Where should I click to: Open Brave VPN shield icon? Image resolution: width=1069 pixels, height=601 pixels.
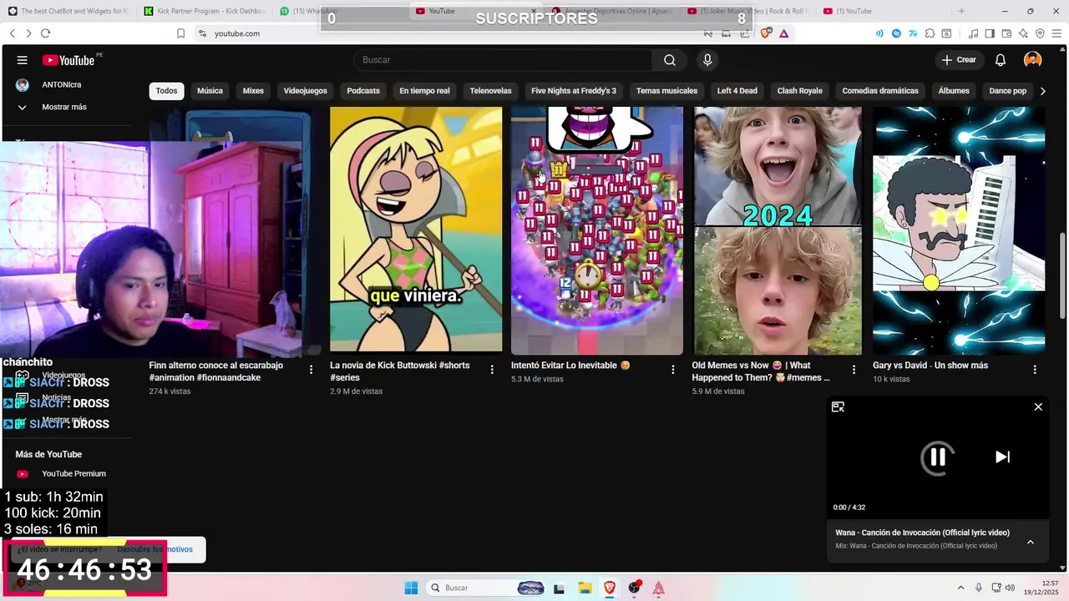[1040, 33]
